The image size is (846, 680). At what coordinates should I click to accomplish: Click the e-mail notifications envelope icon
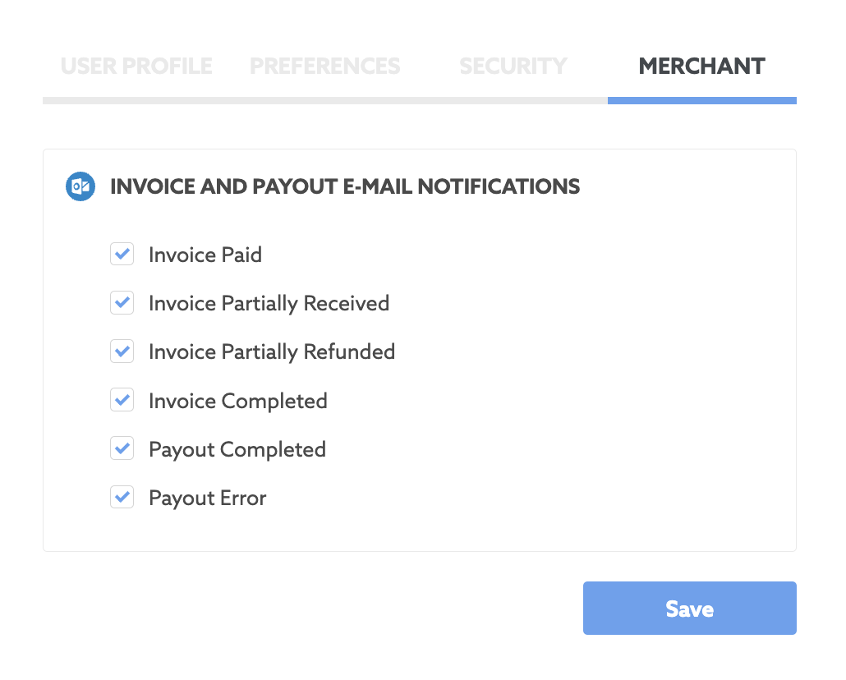coord(80,186)
